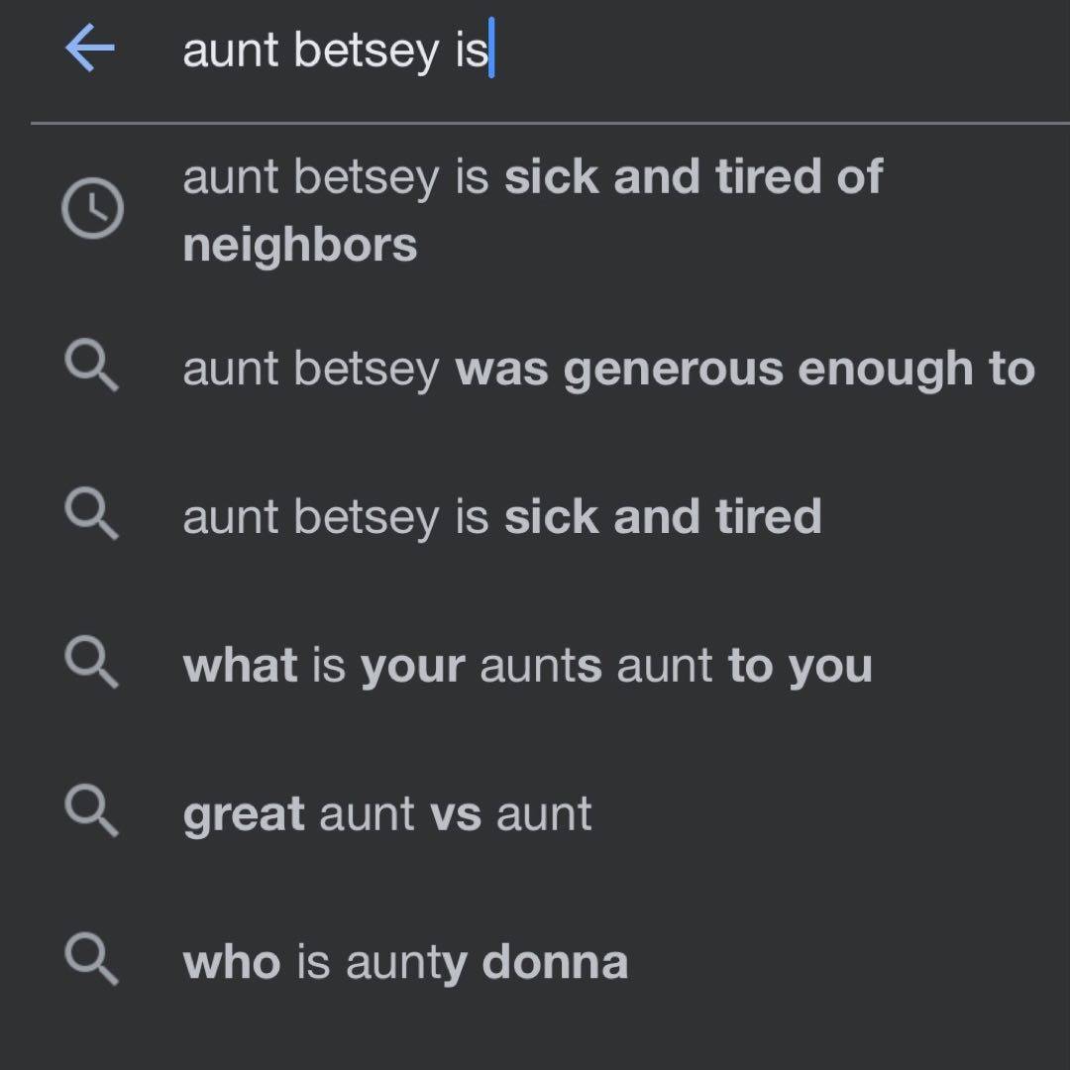Open the 'great aunt vs aunt' suggestion

point(386,814)
